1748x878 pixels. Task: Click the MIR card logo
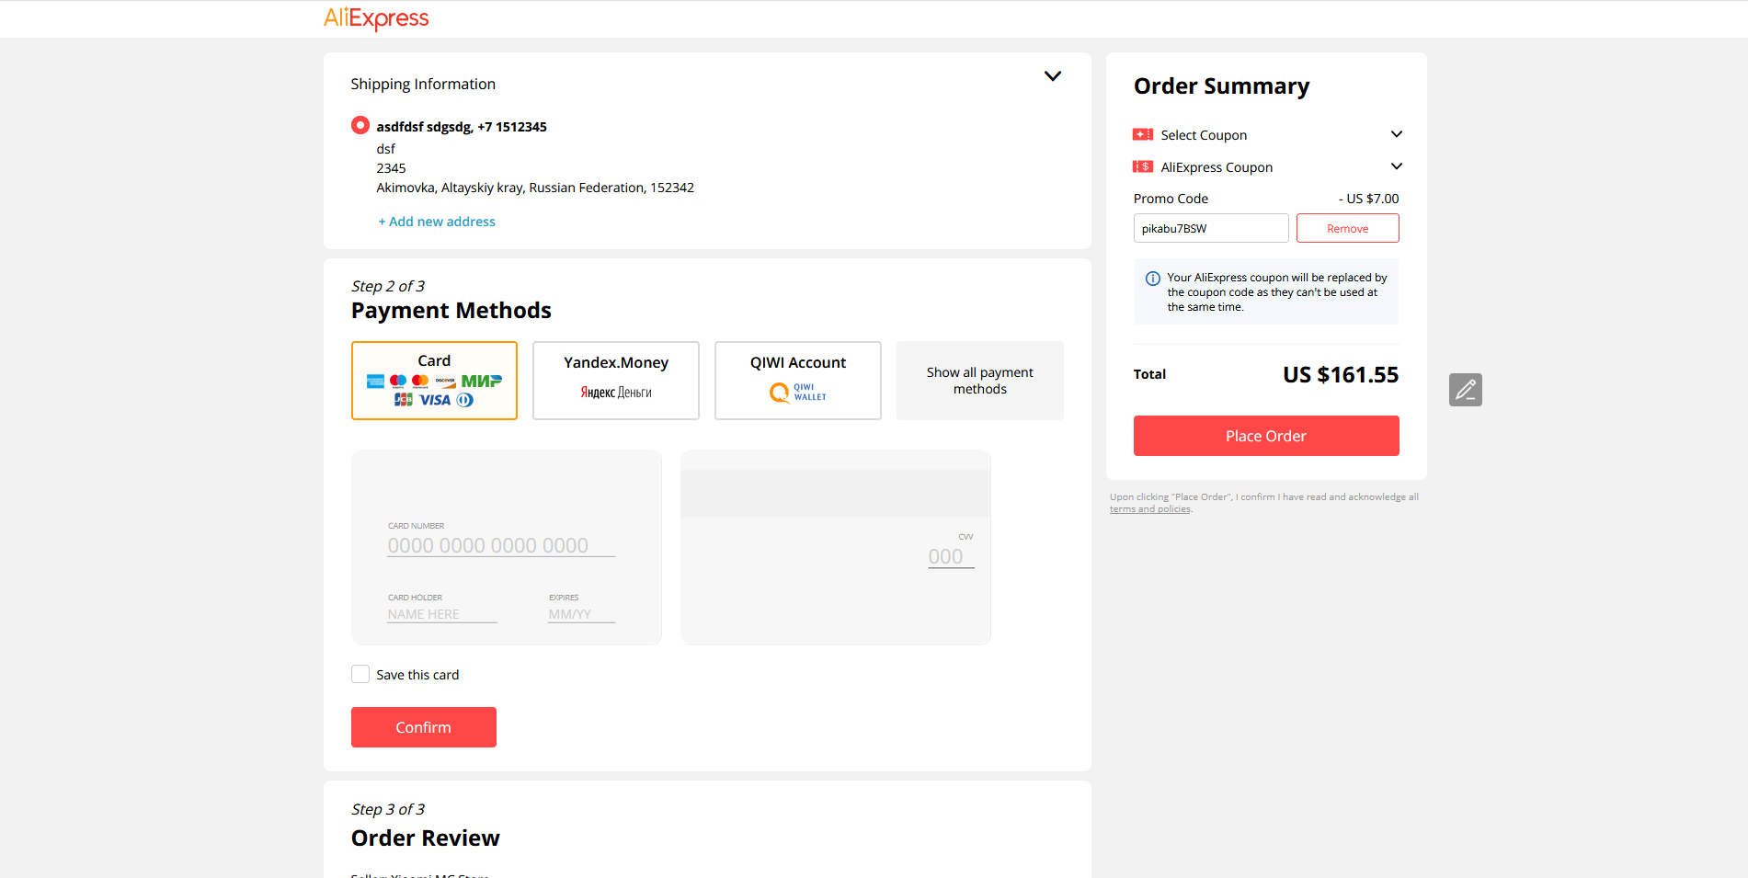pos(482,381)
